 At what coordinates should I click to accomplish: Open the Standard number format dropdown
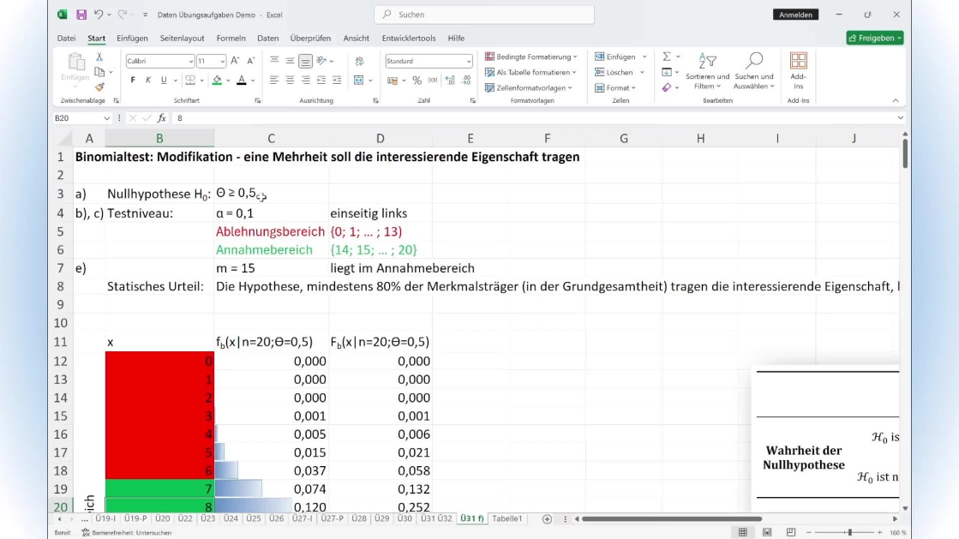469,61
